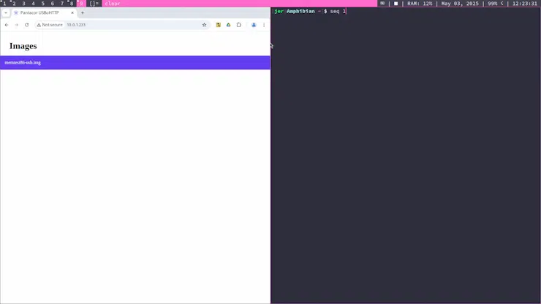Click the 12:23:31 clock
Image resolution: width=541 pixels, height=304 pixels.
tap(525, 4)
